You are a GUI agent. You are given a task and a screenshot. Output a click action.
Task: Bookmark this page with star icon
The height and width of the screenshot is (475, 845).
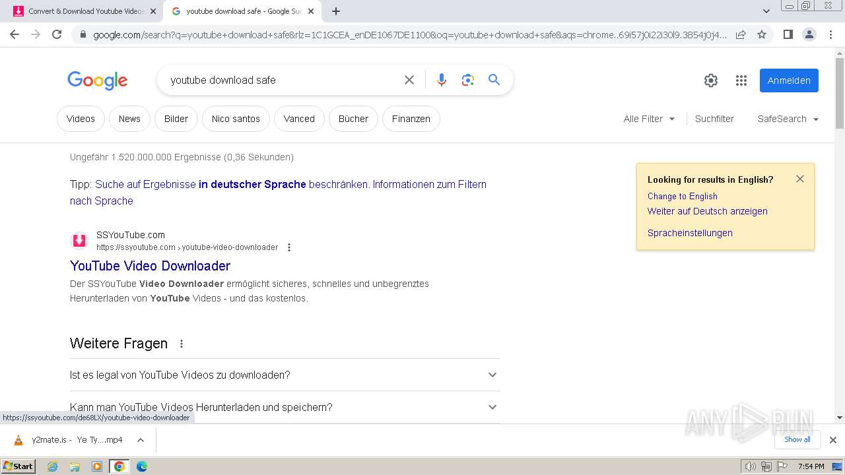pyautogui.click(x=762, y=34)
